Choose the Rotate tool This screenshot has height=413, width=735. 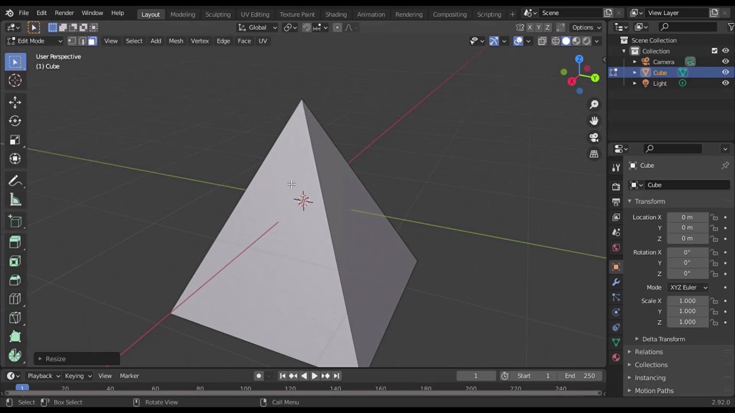pos(16,121)
